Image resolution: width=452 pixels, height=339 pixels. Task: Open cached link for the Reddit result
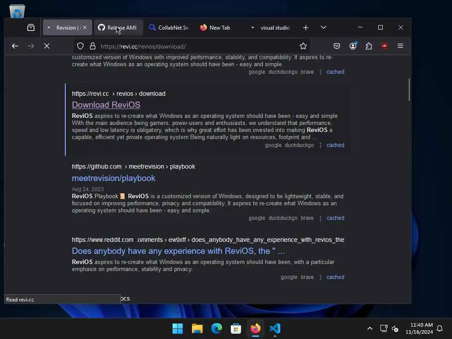tap(335, 277)
